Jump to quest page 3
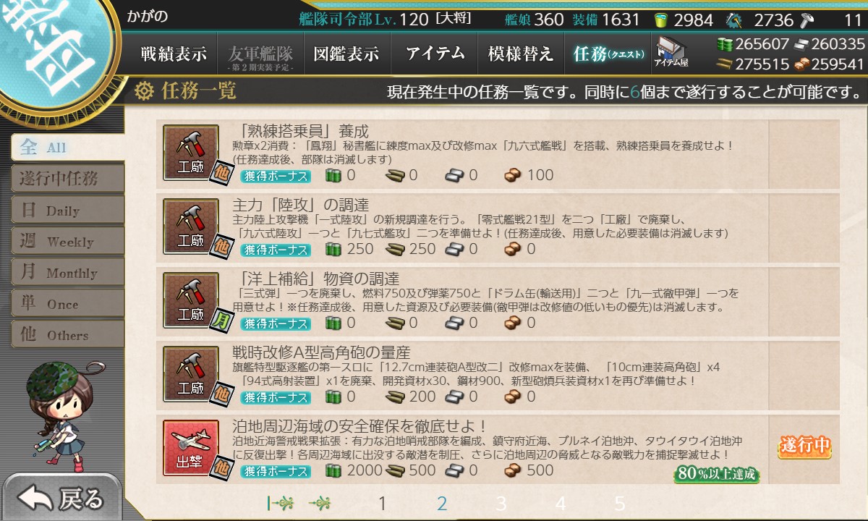Screen dimensions: 868x521 point(501,504)
